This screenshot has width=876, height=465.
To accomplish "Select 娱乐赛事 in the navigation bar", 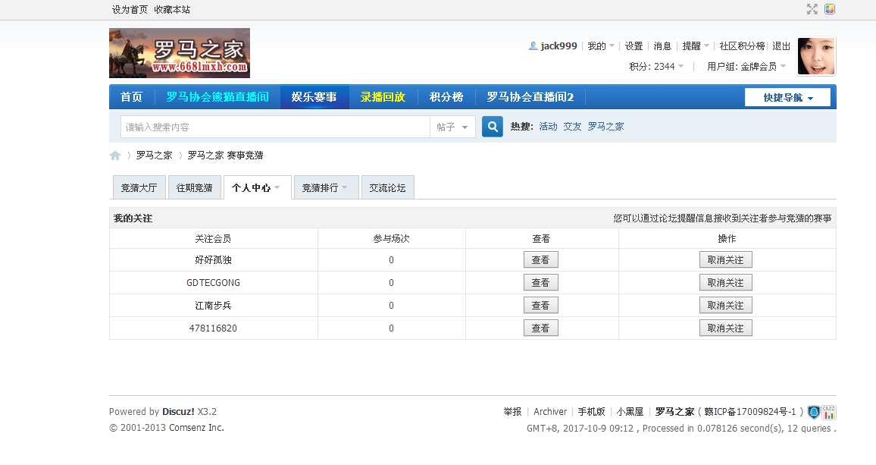I will coord(314,97).
